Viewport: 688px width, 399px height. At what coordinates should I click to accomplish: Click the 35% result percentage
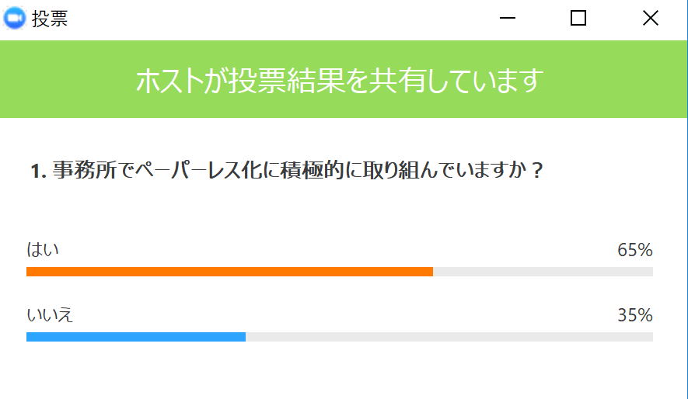pos(635,315)
